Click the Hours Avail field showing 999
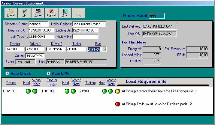This screenshot has width=215, height=125. [156, 16]
